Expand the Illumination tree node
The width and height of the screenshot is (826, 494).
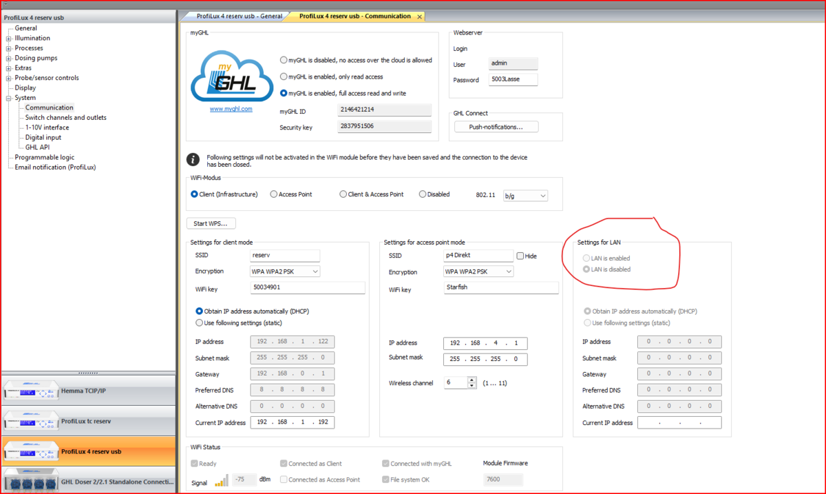coord(9,39)
